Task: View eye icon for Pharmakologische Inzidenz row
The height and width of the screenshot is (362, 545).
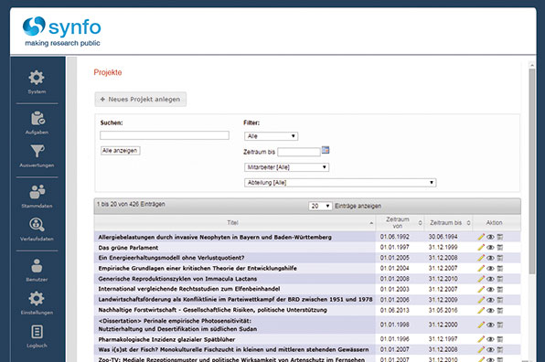Action: click(490, 339)
